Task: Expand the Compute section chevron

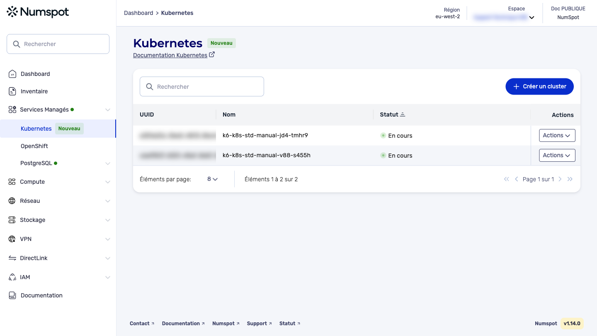Action: coord(108,182)
